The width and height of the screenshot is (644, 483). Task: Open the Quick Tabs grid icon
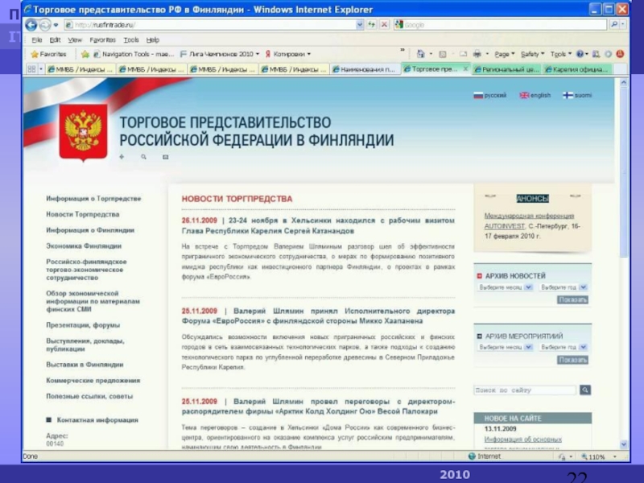coord(31,69)
